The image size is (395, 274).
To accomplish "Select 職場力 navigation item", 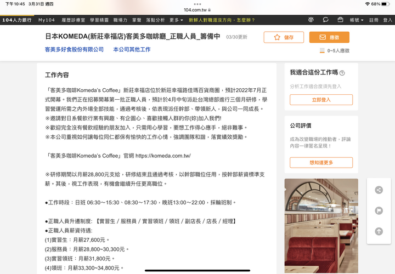I will click(x=120, y=20).
